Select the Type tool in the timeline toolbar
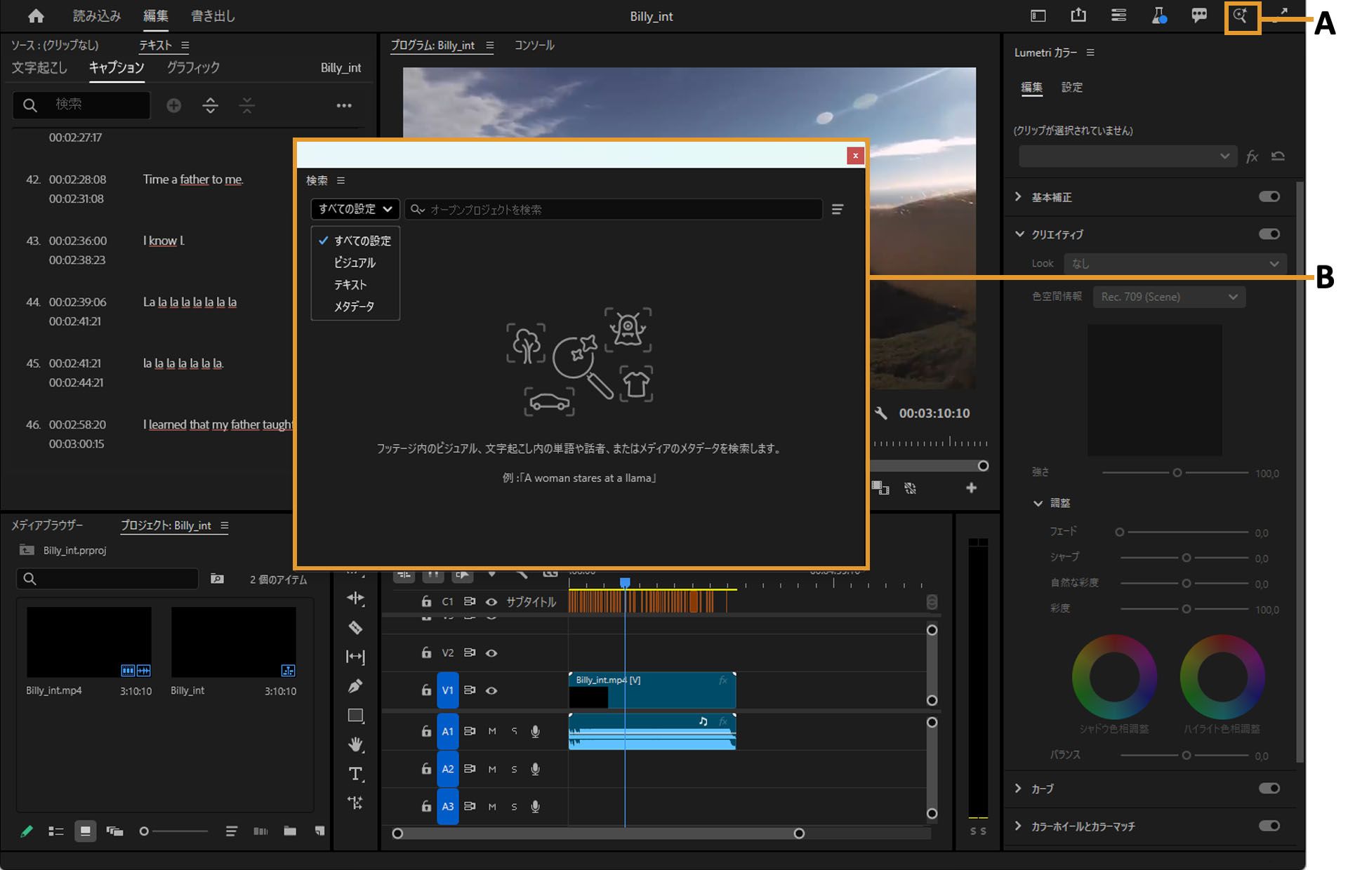The image size is (1348, 870). coord(355,774)
